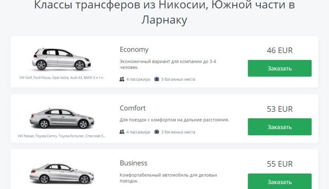Select the Business class title

[x=133, y=163]
